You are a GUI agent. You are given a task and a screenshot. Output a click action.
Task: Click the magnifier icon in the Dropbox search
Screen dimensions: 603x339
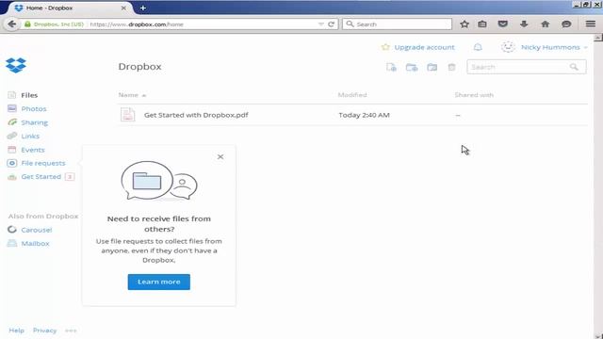[x=574, y=67]
